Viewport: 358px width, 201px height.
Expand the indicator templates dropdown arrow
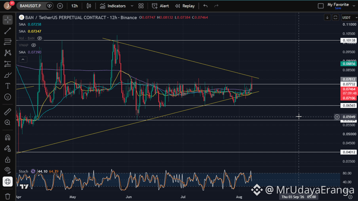tap(132, 6)
